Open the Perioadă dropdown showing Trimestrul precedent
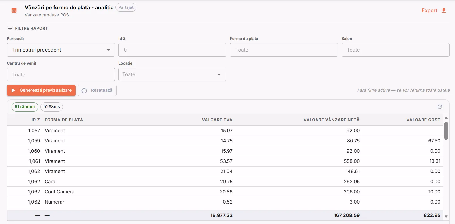The image size is (455, 224). [61, 50]
